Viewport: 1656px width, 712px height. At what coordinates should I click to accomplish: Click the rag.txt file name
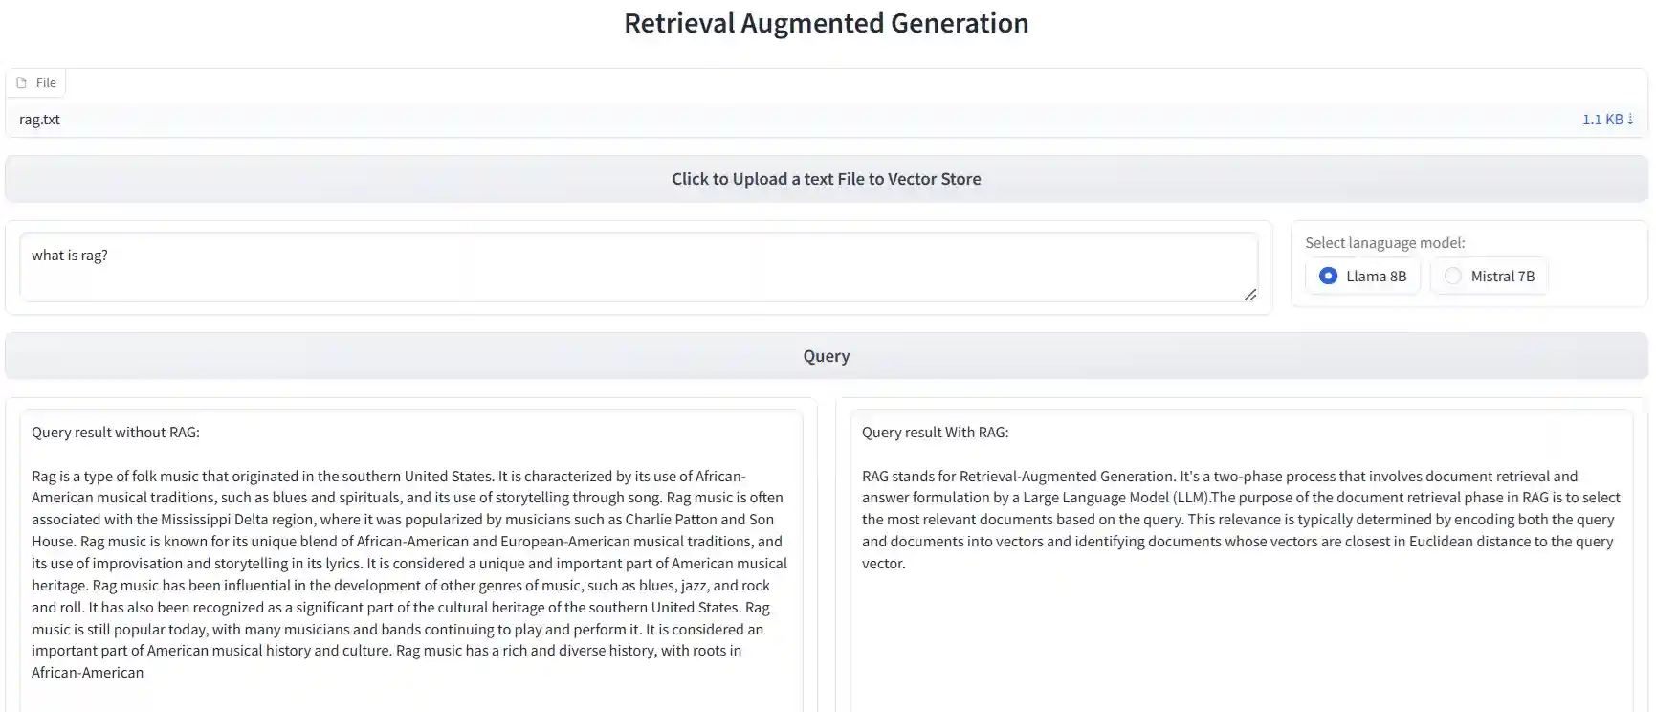tap(40, 120)
